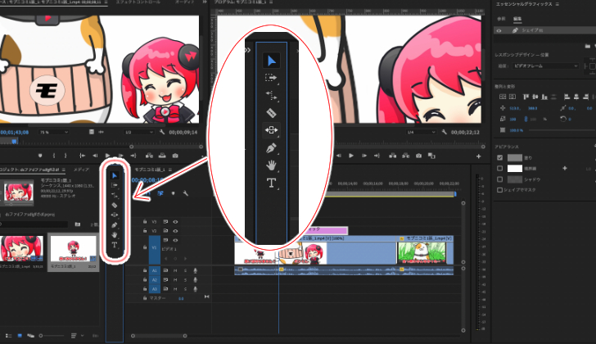
Task: Open timeline sequence panel menu
Action: (170, 170)
